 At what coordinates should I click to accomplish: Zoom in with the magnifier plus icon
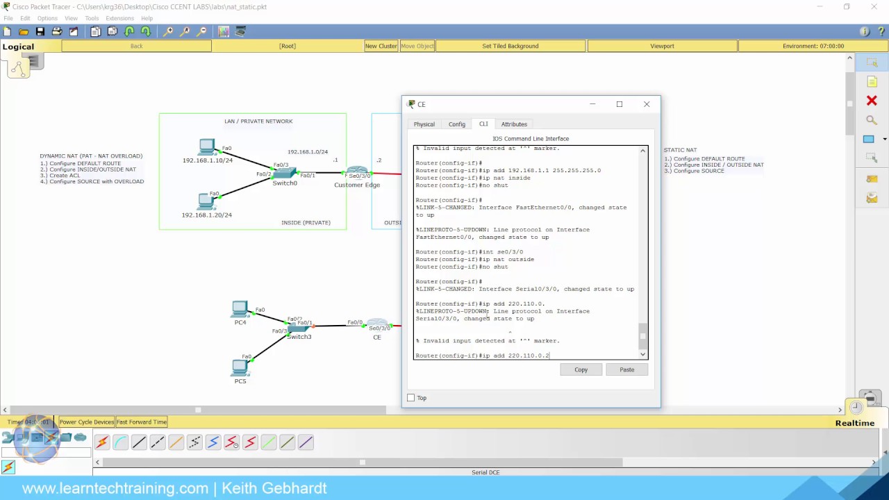[168, 31]
